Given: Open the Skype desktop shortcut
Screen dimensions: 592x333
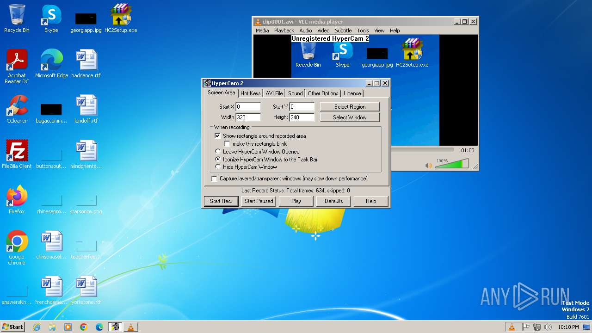Looking at the screenshot, I should (51, 18).
